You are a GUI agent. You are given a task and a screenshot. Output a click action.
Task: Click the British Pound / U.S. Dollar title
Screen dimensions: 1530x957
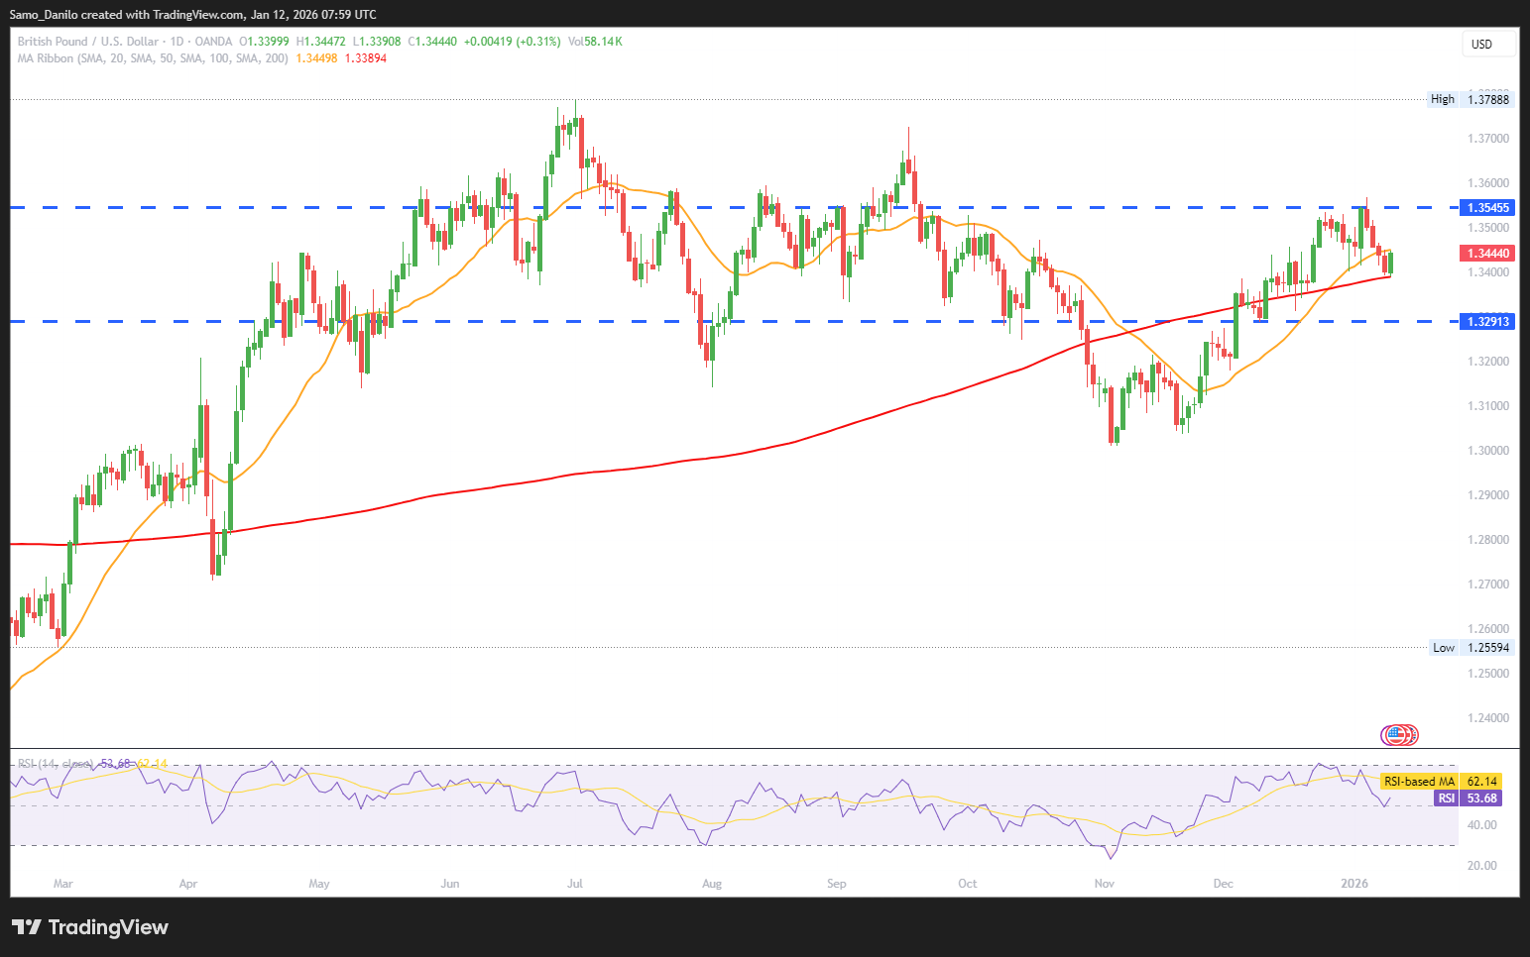[x=87, y=42]
